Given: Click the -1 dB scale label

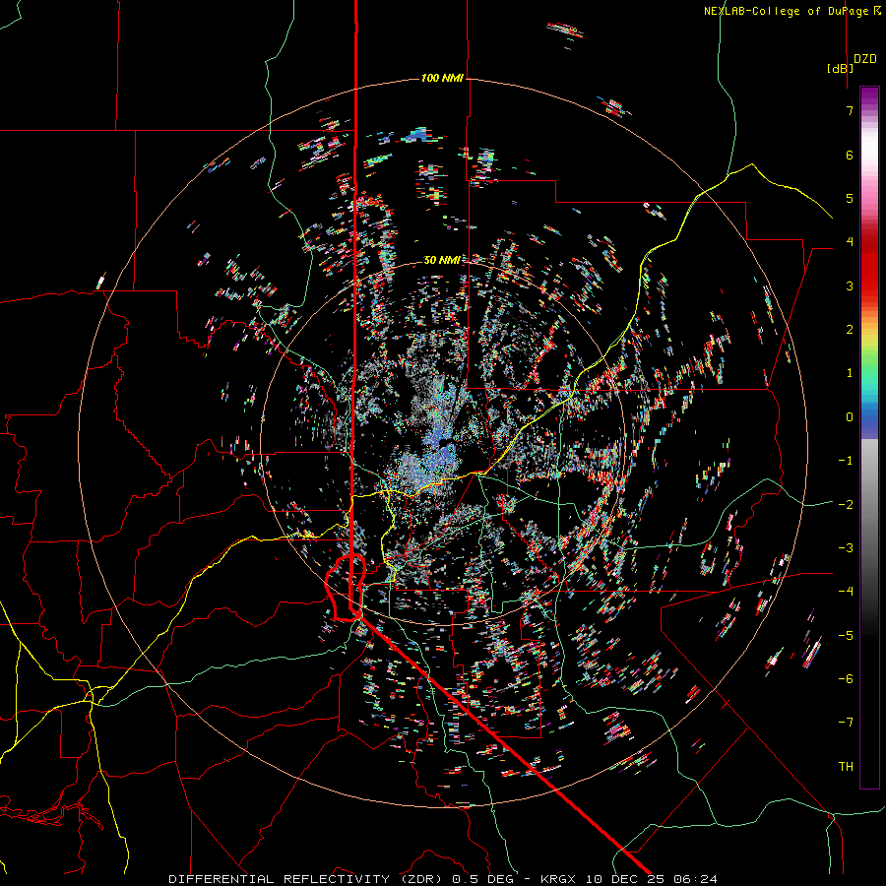Looking at the screenshot, I should coord(846,461).
